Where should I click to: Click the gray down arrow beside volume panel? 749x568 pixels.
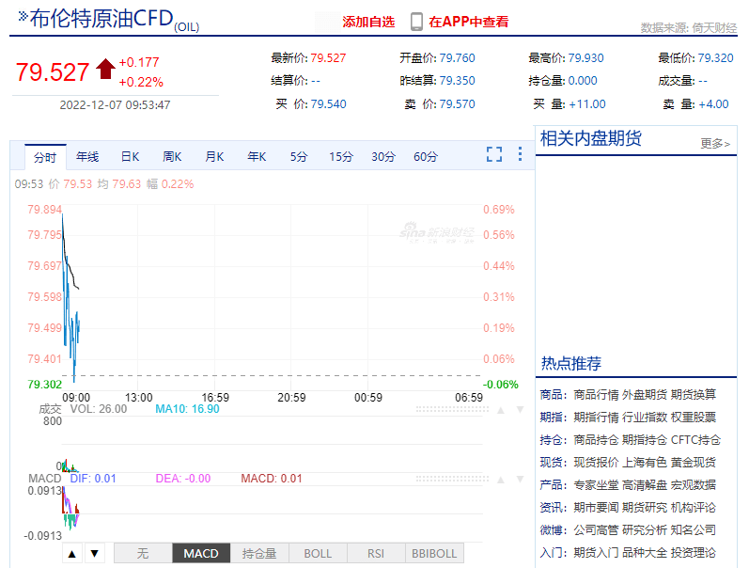[521, 410]
